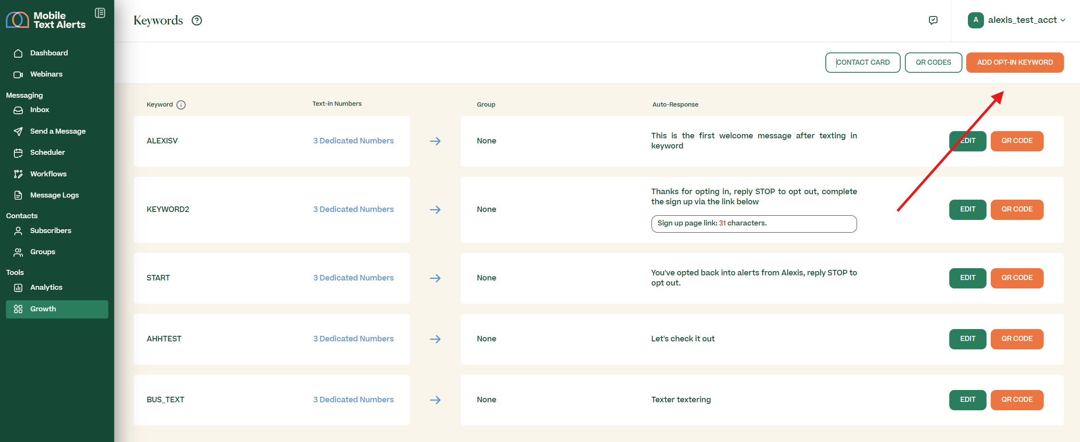
Task: Collapse the sidebar using the panel icon
Action: tap(100, 13)
